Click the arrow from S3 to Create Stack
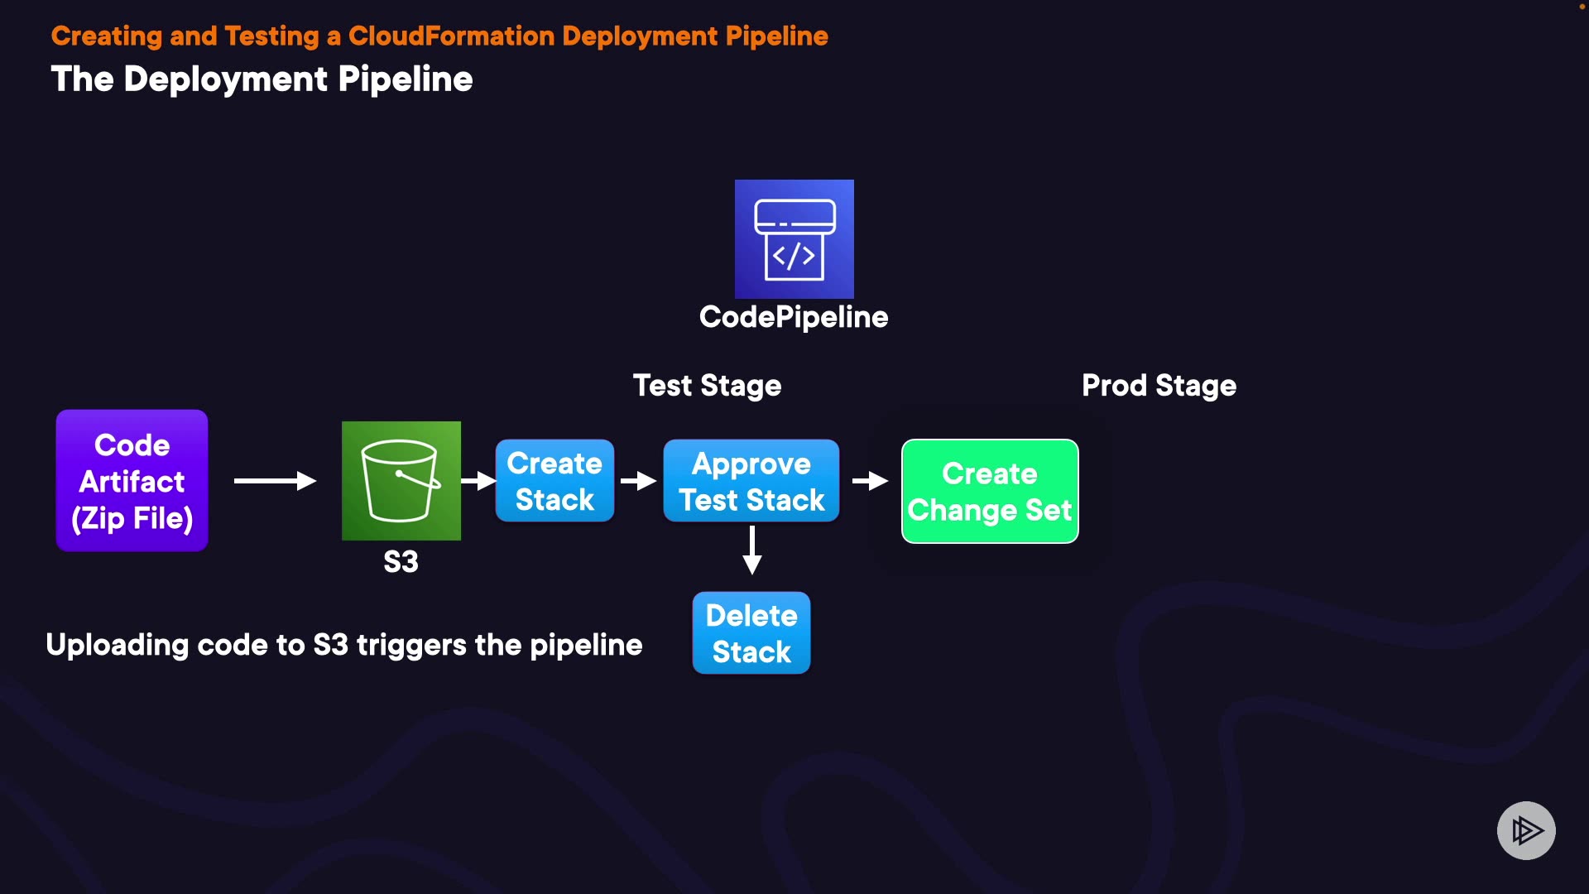Image resolution: width=1589 pixels, height=894 pixels. [x=478, y=481]
